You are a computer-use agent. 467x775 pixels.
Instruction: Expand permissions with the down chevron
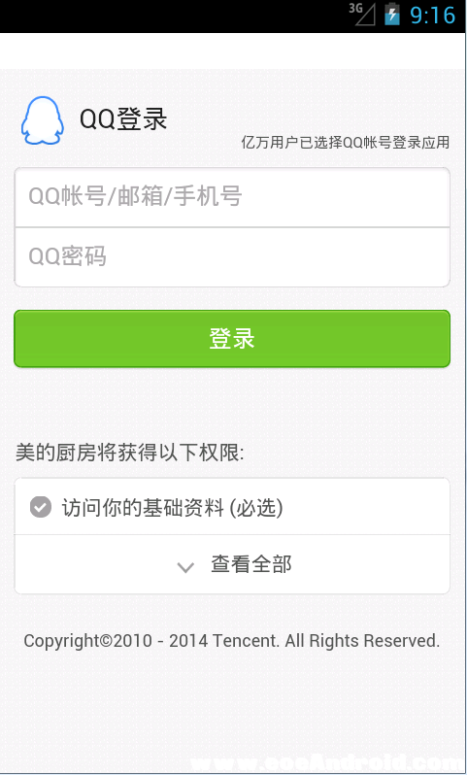(185, 567)
